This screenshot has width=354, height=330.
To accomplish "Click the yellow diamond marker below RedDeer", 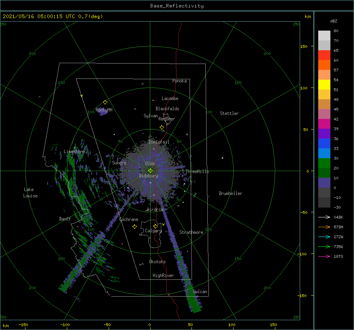I will coord(162,128).
